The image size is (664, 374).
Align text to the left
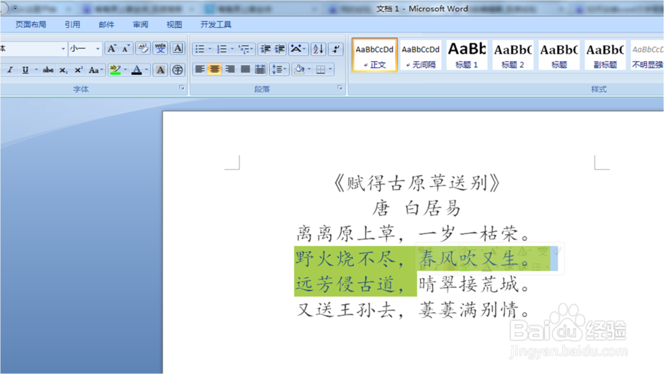tap(200, 69)
